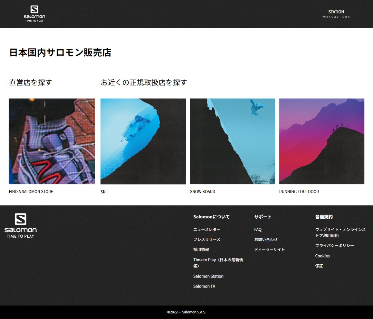Follow the FIND A SALOMON STORE link
The height and width of the screenshot is (319, 373).
[x=31, y=192]
